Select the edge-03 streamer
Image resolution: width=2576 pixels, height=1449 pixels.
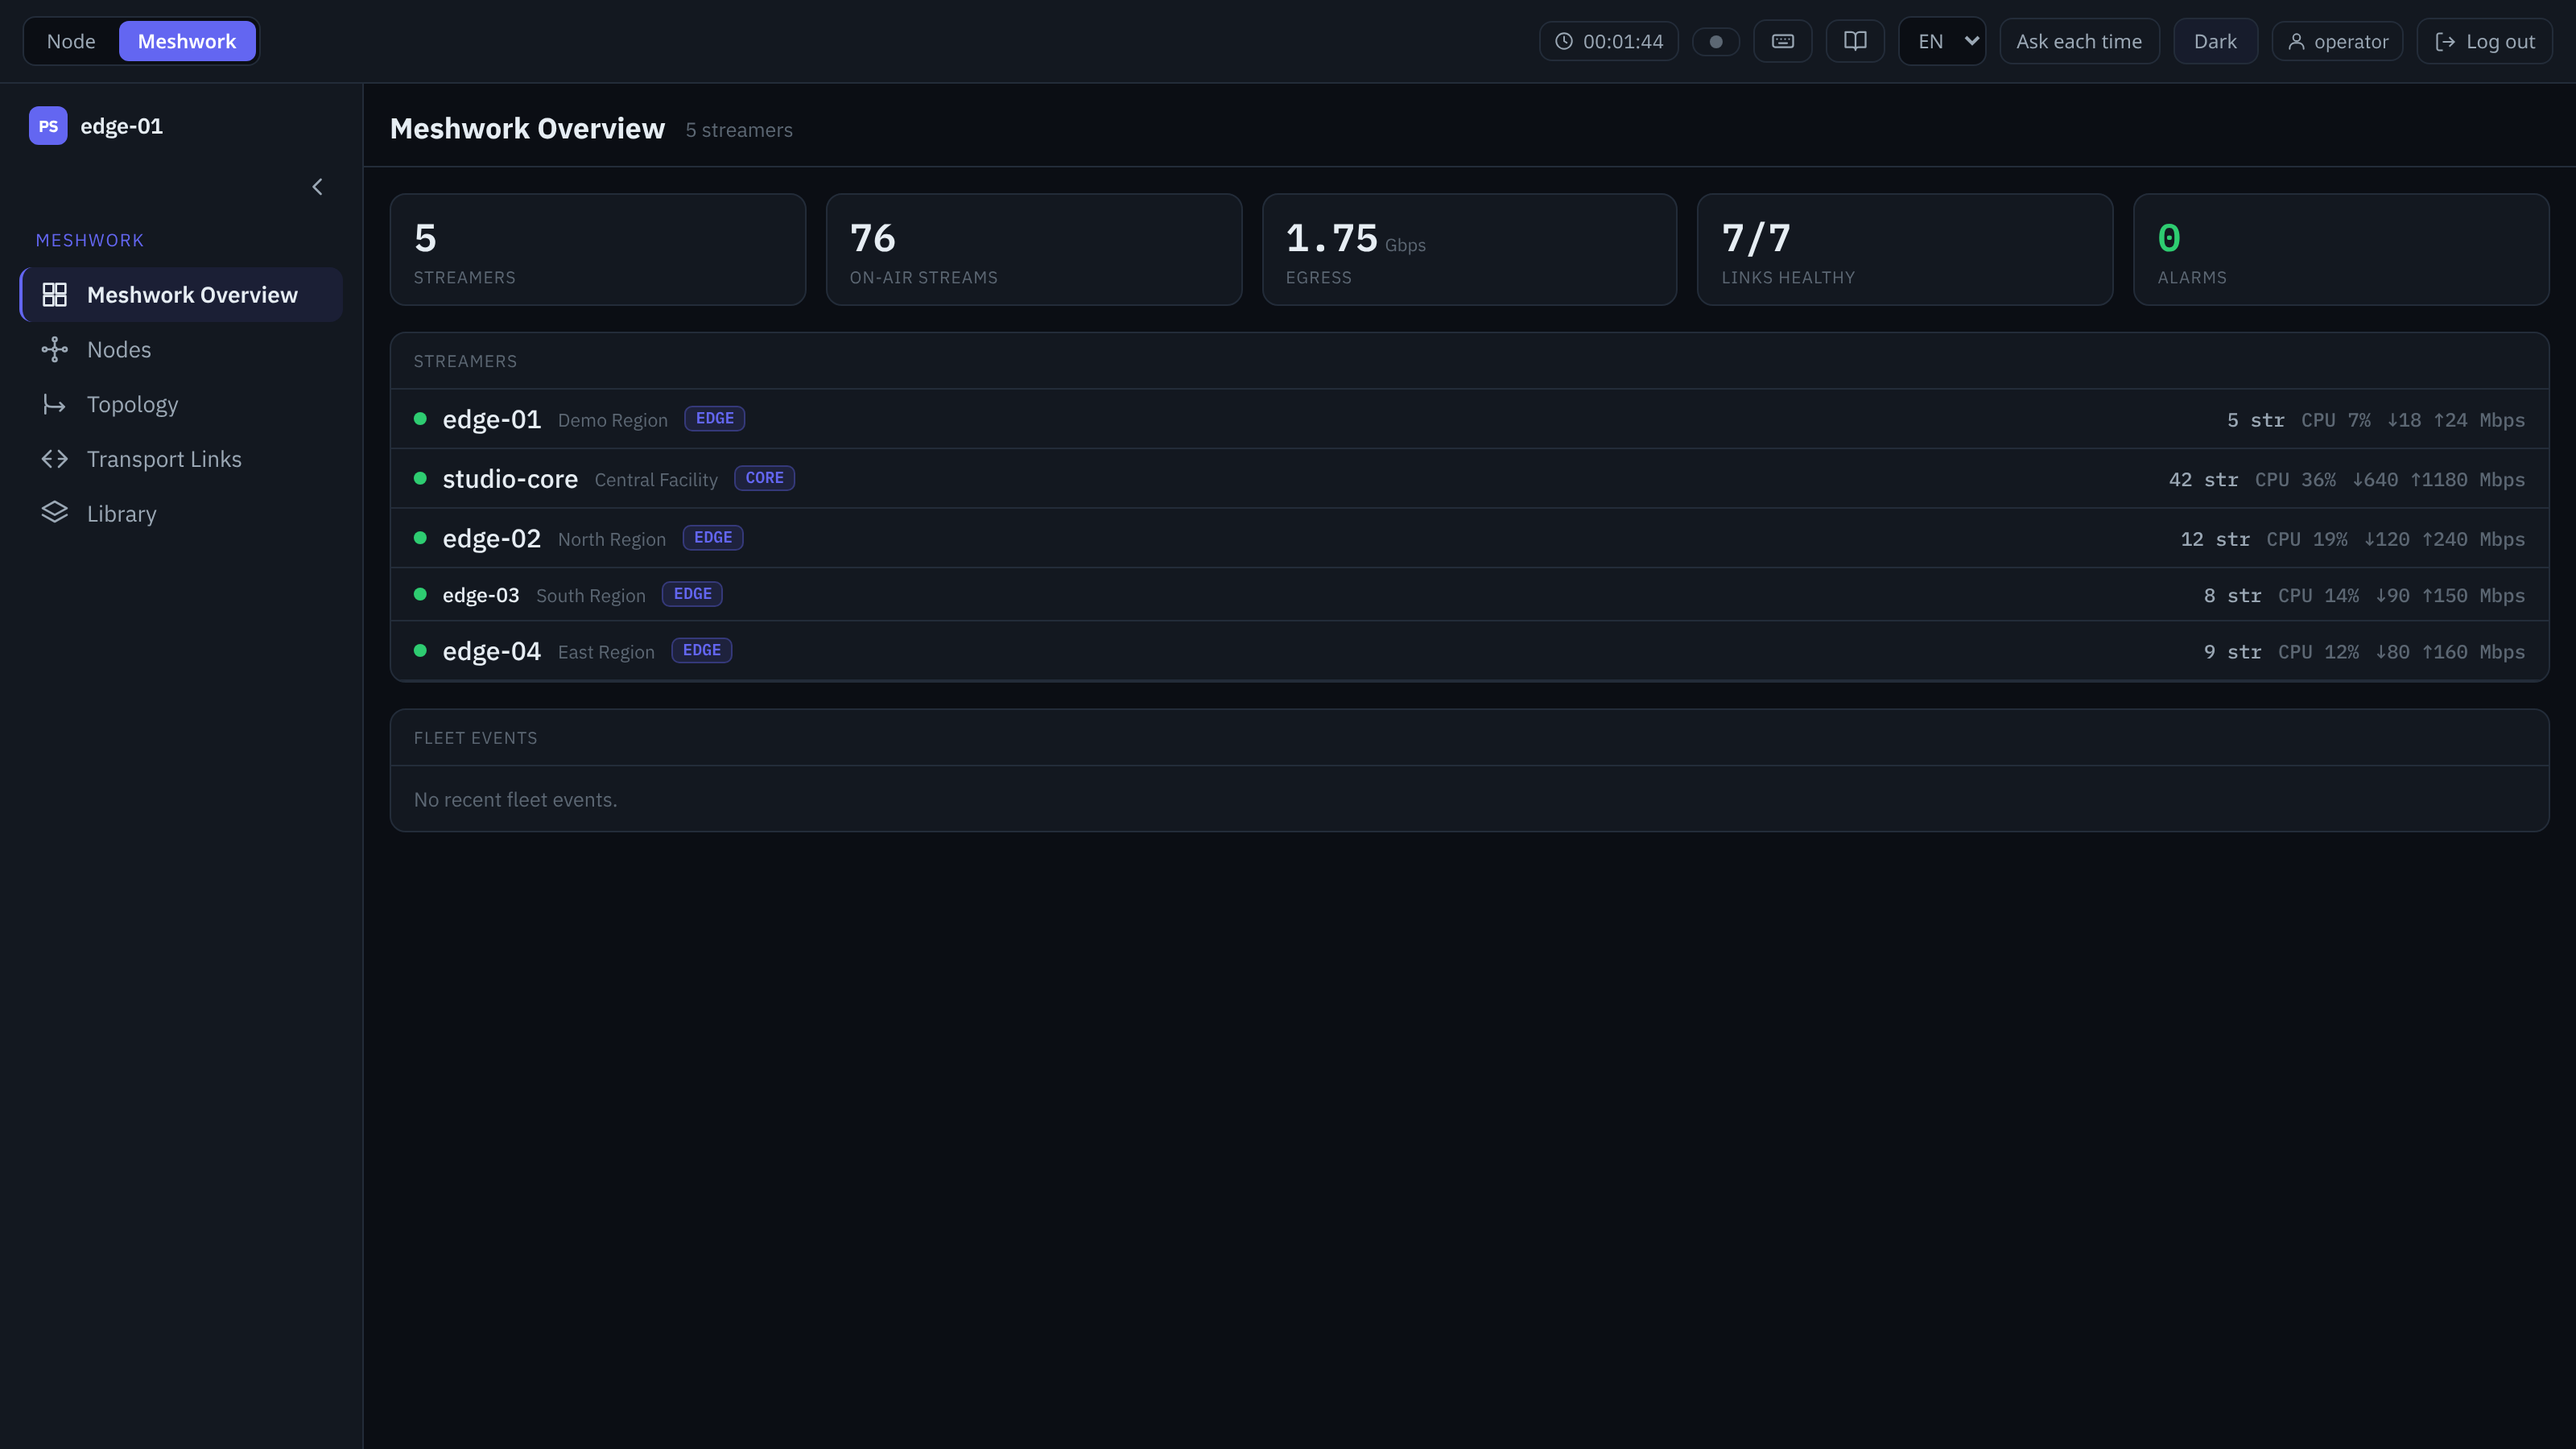click(x=1469, y=595)
